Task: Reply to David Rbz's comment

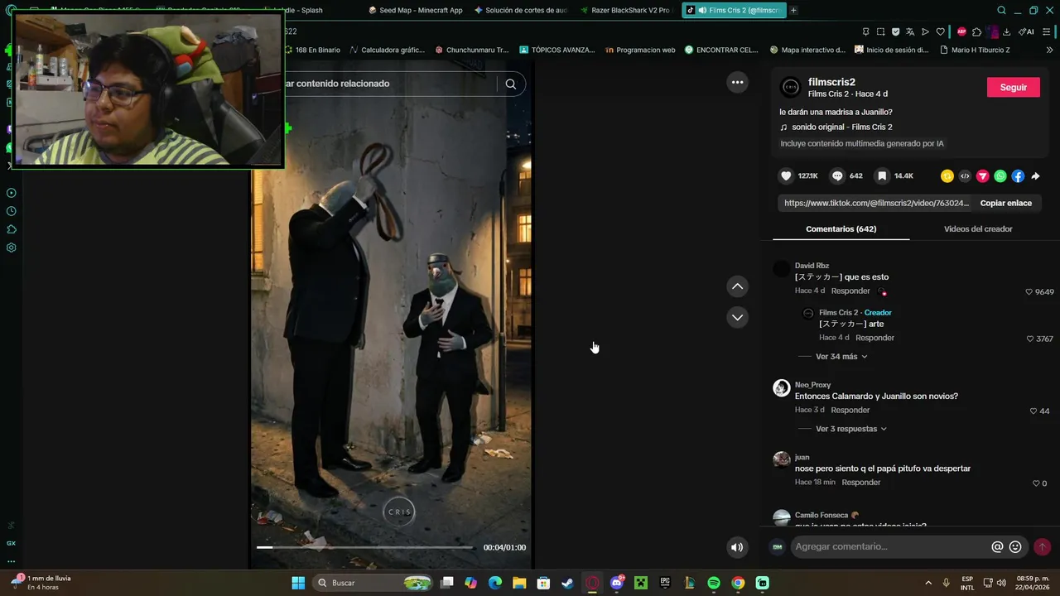Action: [x=850, y=291]
